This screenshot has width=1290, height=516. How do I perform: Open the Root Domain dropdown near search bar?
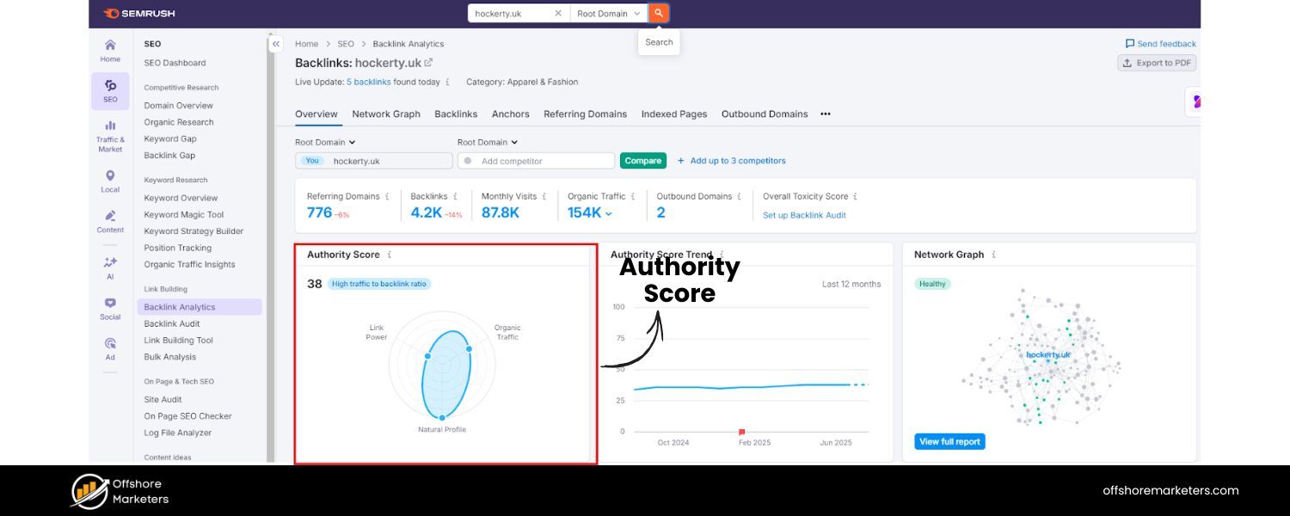pos(608,13)
